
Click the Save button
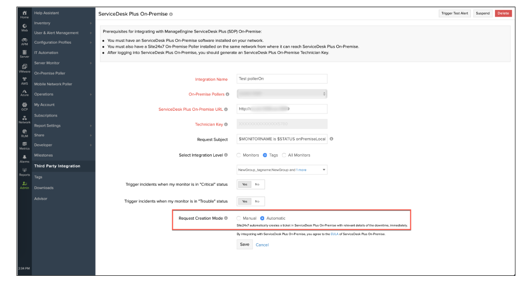pos(245,244)
